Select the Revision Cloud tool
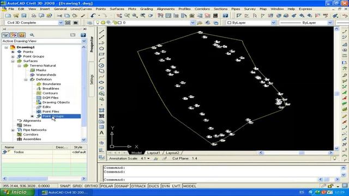The image size is (349, 196). tap(101, 71)
